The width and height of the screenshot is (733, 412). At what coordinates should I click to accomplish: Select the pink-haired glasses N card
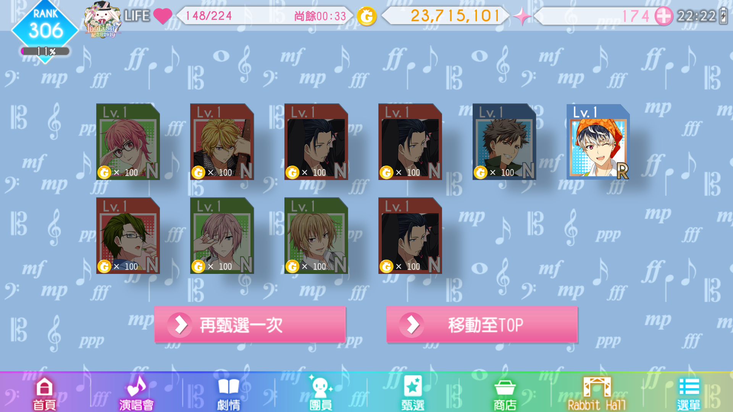(128, 142)
